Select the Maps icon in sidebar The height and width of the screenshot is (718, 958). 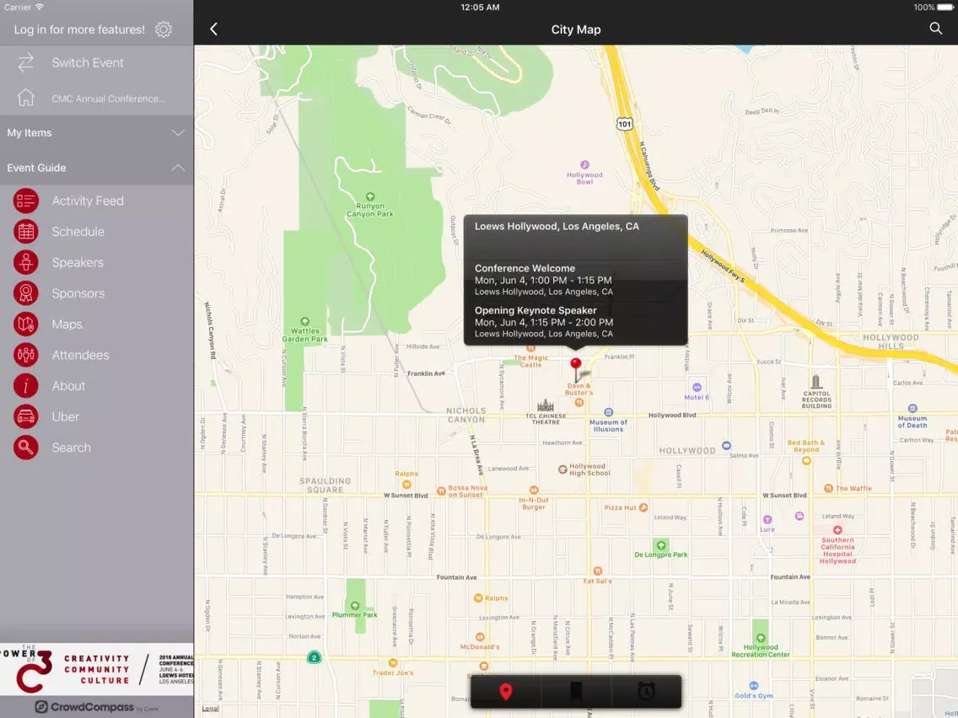tap(25, 324)
